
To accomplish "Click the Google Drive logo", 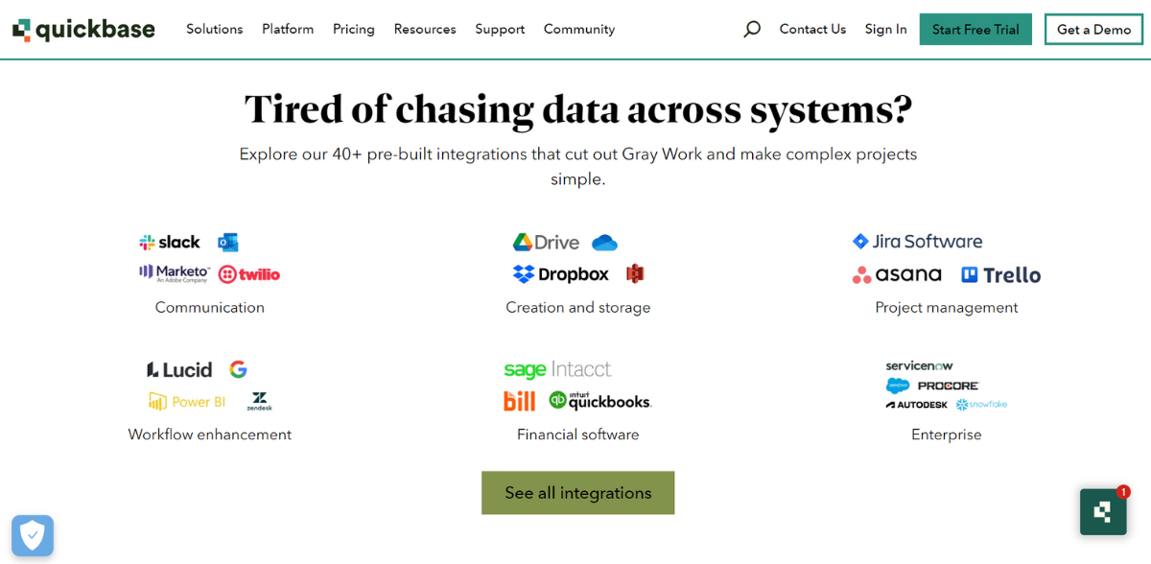I will 546,243.
